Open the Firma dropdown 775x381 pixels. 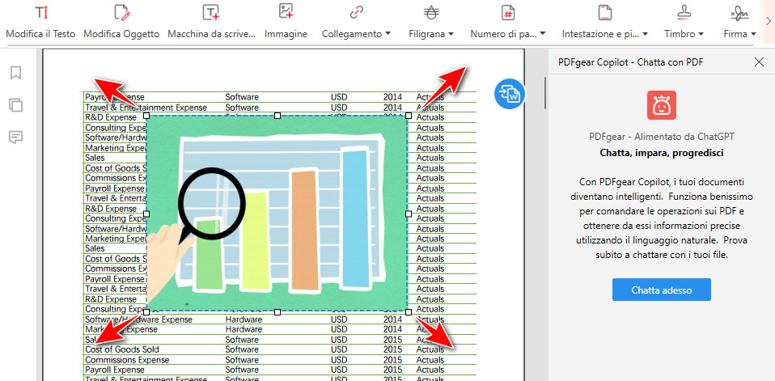740,22
